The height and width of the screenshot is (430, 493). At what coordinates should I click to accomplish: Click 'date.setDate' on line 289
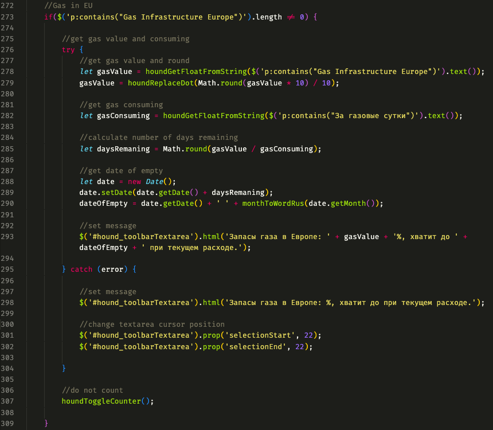coord(105,193)
